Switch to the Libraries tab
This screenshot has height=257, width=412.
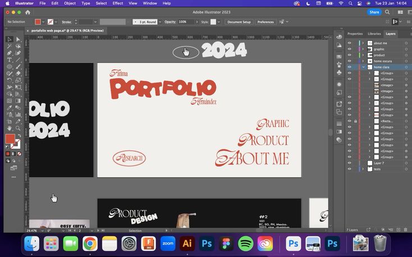click(374, 34)
